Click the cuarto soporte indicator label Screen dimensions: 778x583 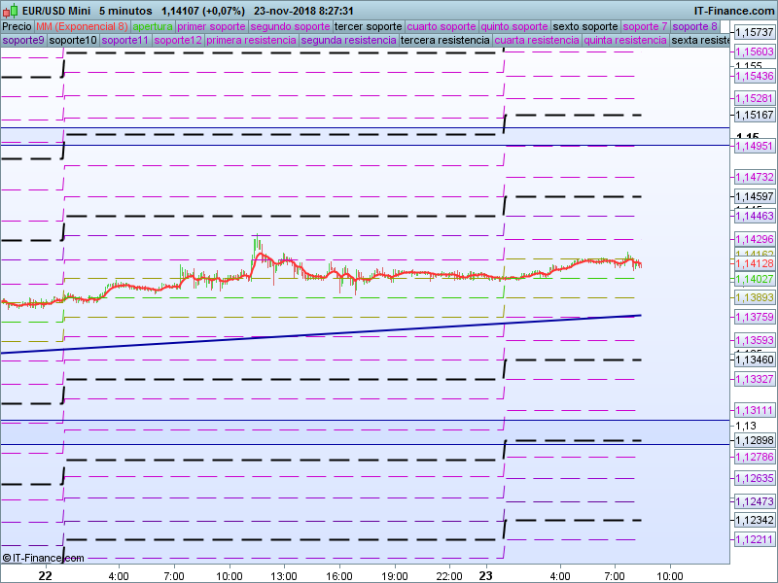[442, 26]
